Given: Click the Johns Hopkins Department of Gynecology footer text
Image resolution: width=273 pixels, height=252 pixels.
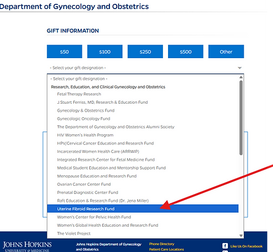Looking at the screenshot, I should (108, 247).
